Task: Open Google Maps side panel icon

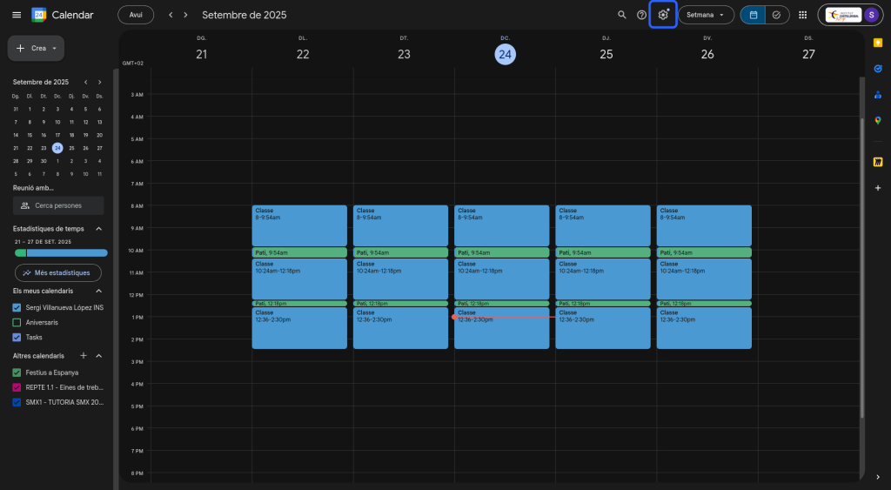Action: click(x=878, y=120)
